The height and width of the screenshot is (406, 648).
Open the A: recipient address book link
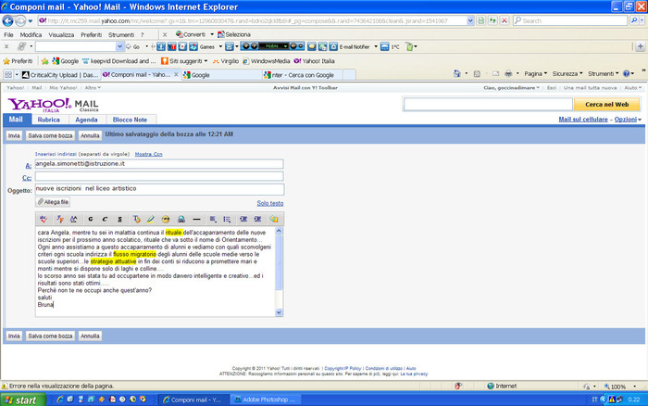[28, 166]
